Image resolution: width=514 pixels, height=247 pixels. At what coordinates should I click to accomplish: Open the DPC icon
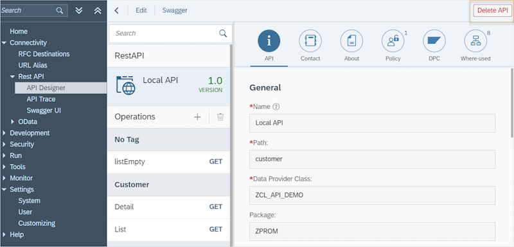point(434,41)
